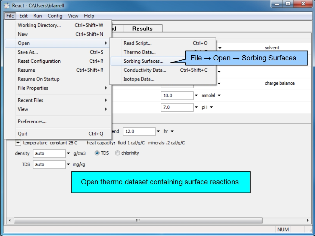Open the Edit menu
This screenshot has height=236, width=315.
tap(24, 16)
